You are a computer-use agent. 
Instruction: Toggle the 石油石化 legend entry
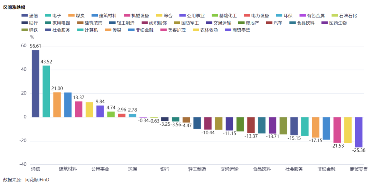pos(344,16)
